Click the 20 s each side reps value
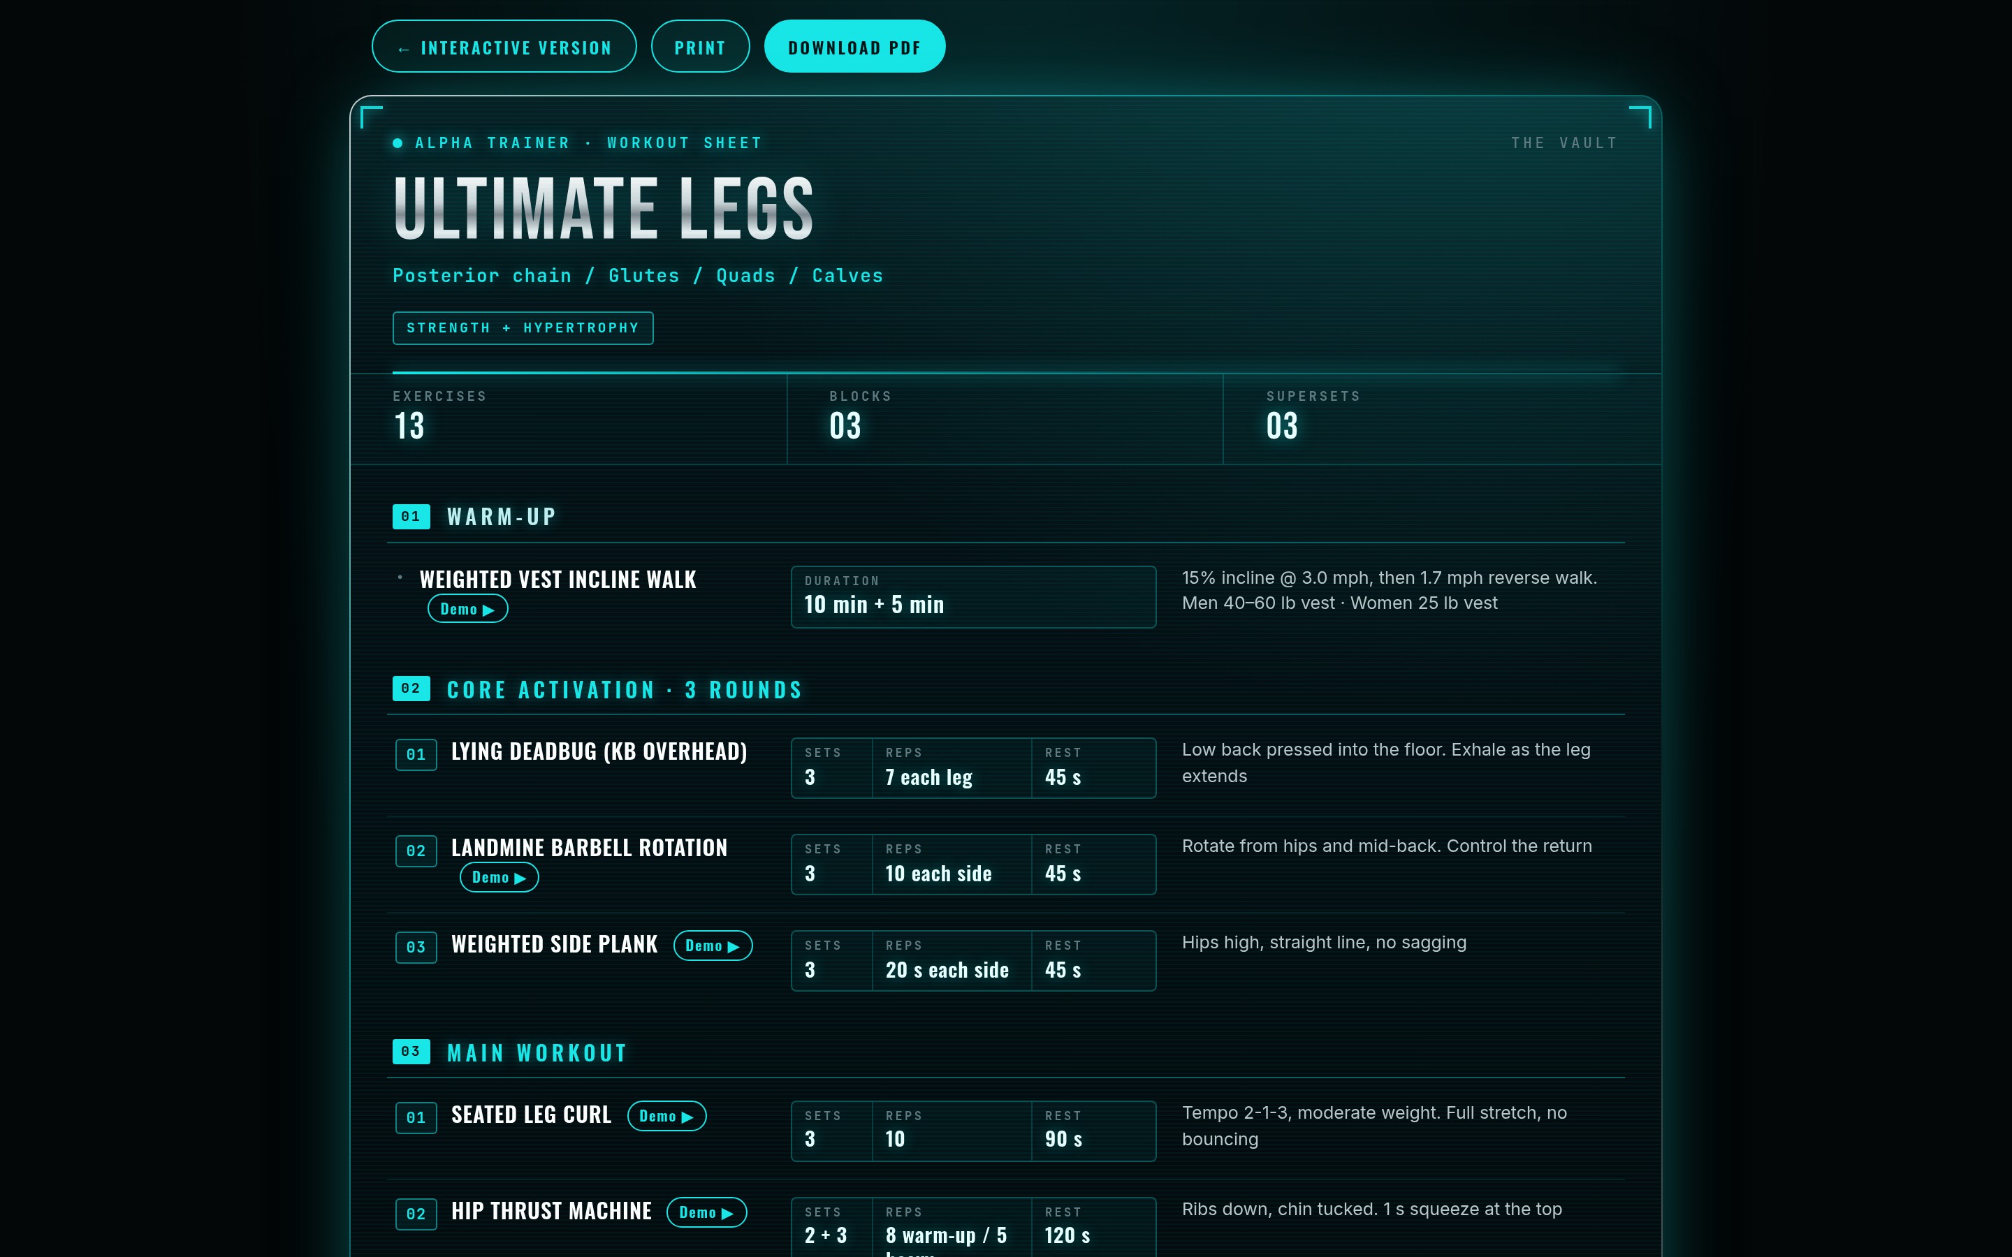This screenshot has width=2012, height=1257. [947, 970]
